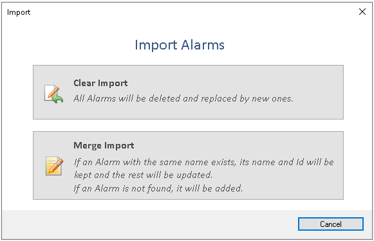
Task: Choose the Merge Import option panel
Action: pos(188,166)
